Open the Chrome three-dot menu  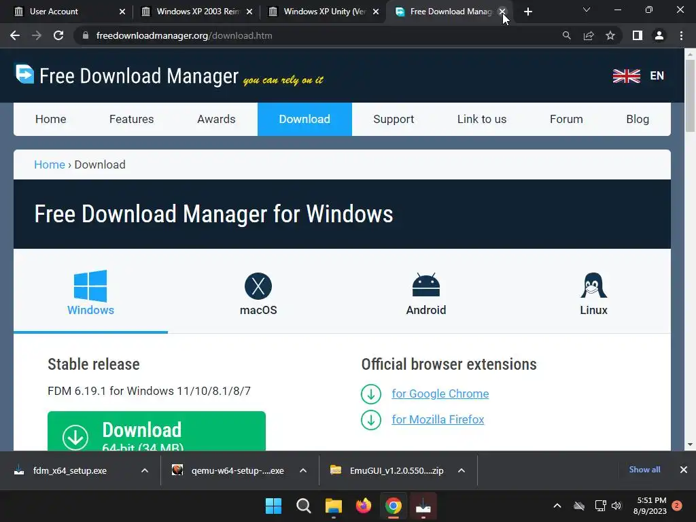click(681, 35)
